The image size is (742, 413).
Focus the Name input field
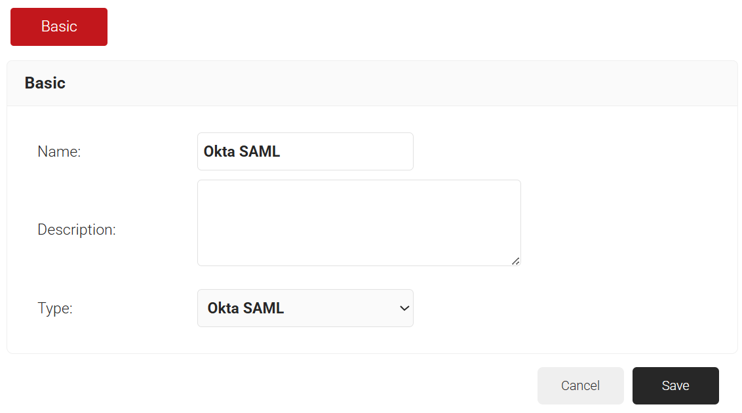tap(305, 151)
